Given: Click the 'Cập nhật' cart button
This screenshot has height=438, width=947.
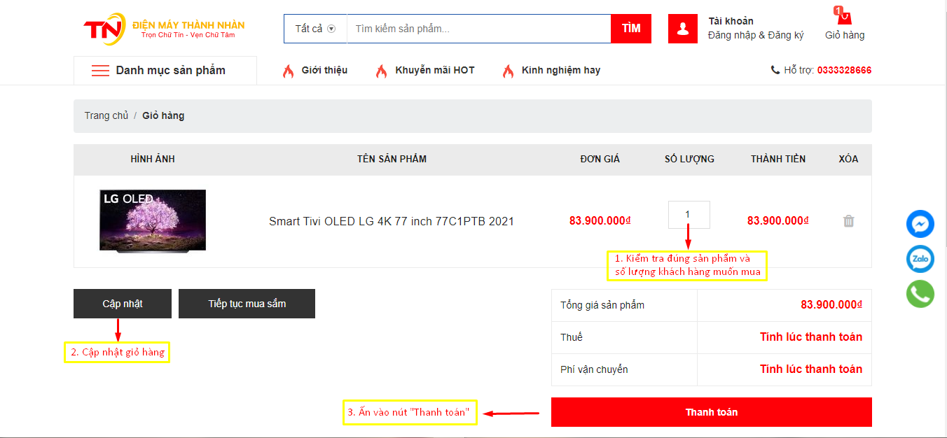Looking at the screenshot, I should (x=123, y=304).
